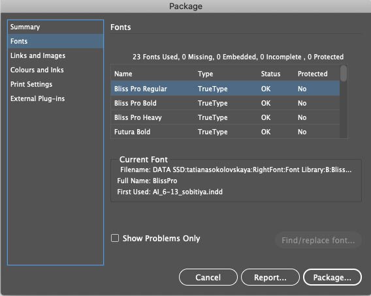Click the Status column header
This screenshot has height=296, width=371.
tap(270, 74)
